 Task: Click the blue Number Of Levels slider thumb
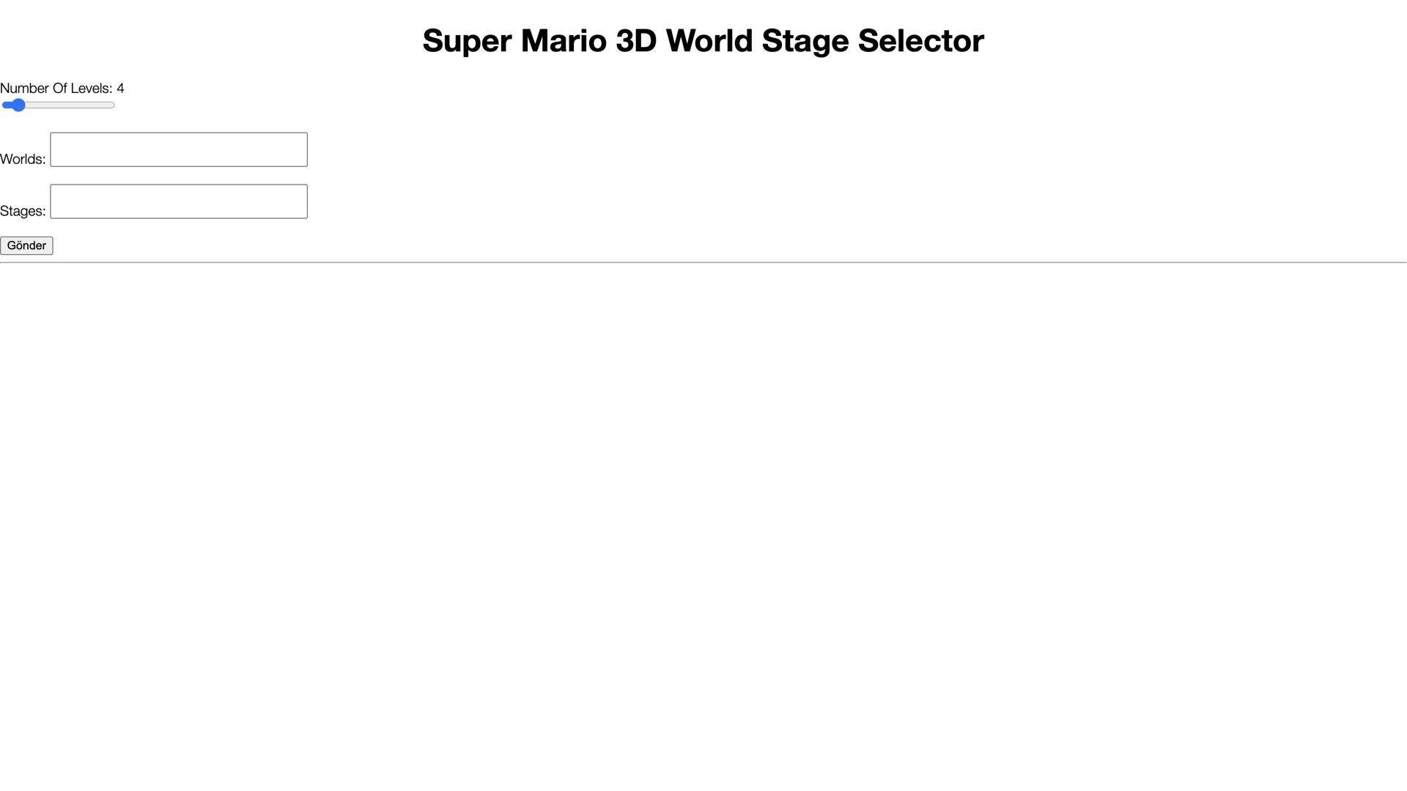pyautogui.click(x=18, y=105)
